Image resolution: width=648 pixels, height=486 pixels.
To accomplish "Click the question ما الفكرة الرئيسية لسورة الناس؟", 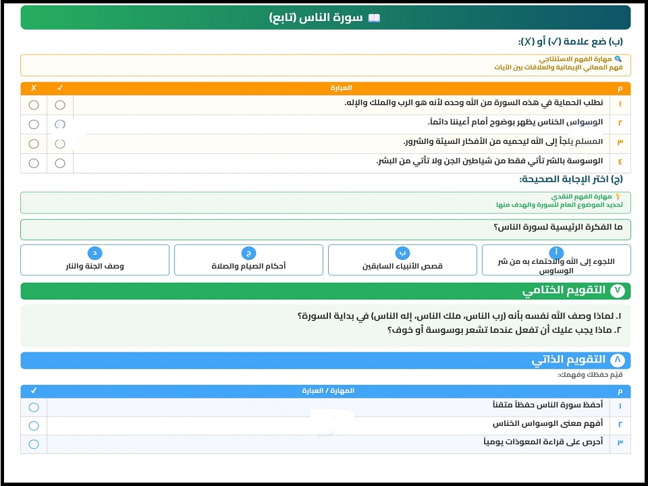I will coord(558,227).
